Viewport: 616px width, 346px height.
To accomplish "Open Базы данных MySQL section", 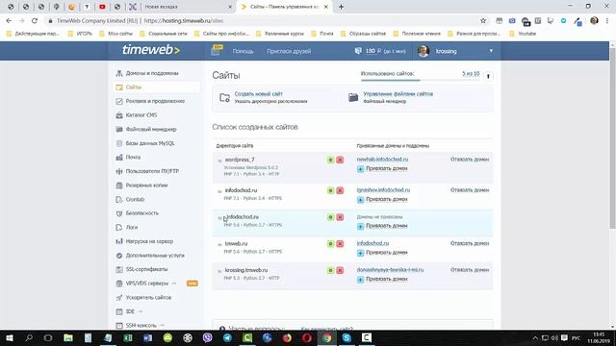I will [150, 143].
